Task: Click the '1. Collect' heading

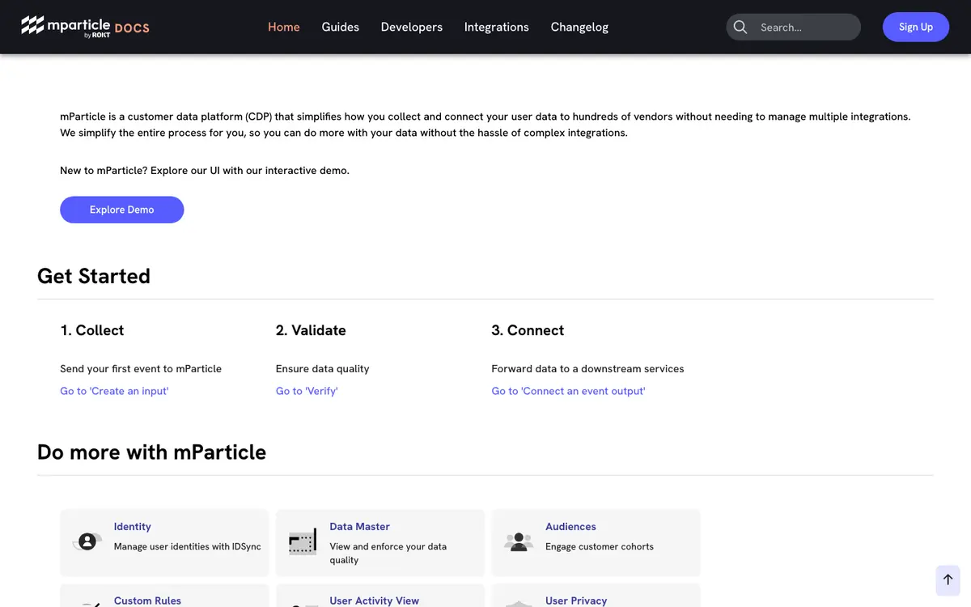Action: point(92,330)
